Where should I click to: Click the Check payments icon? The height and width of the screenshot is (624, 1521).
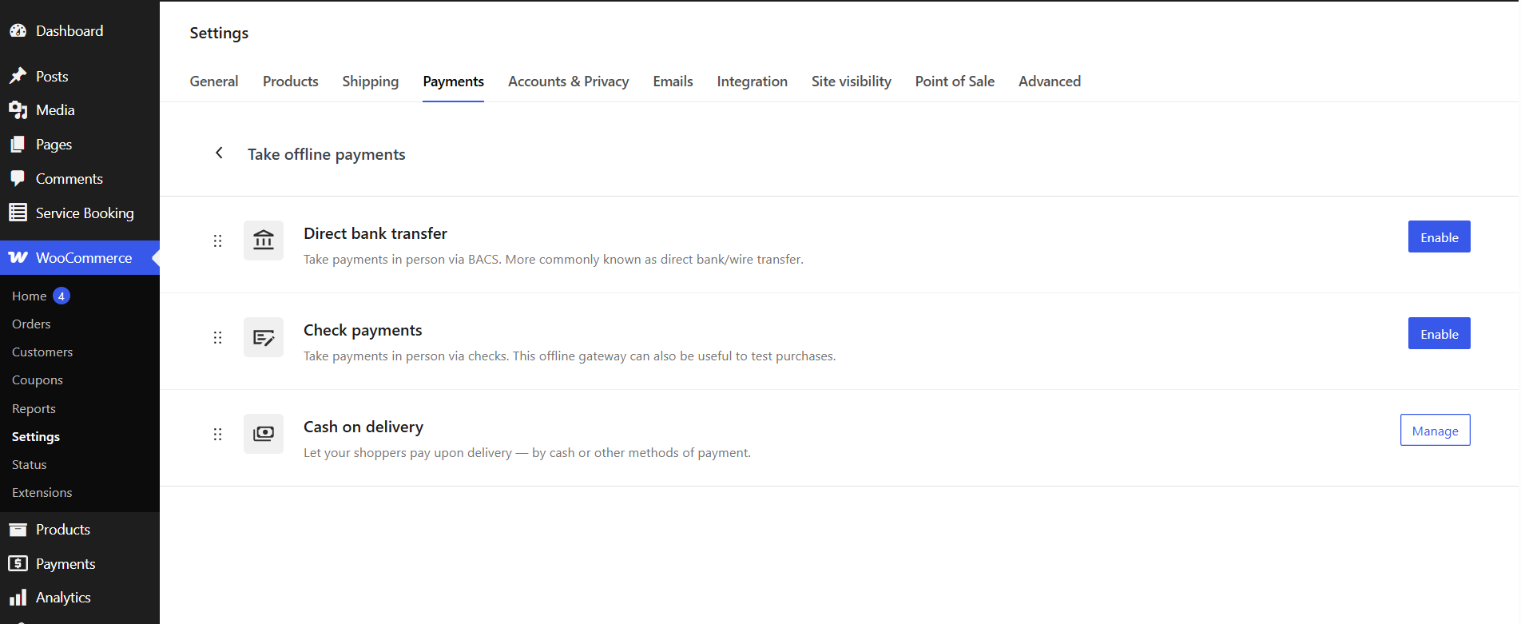pyautogui.click(x=264, y=337)
